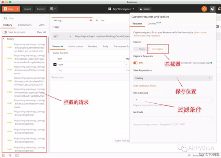
Task: Add a new request tab with plus icon
Action: click(x=97, y=20)
